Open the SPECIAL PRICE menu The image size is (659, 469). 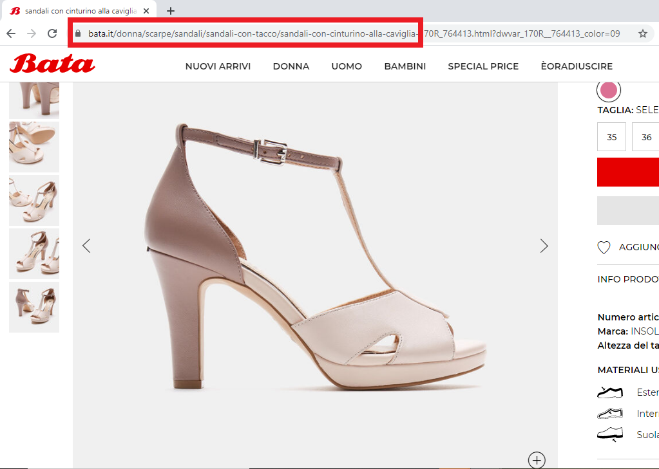483,66
